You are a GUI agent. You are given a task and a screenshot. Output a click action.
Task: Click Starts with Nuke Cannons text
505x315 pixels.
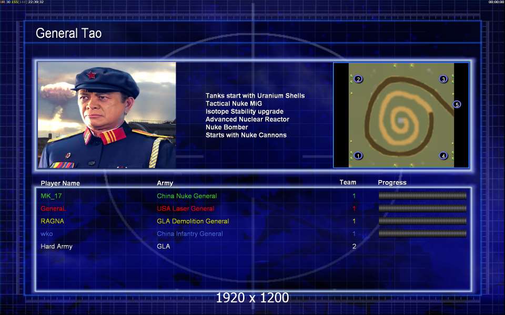[246, 135]
